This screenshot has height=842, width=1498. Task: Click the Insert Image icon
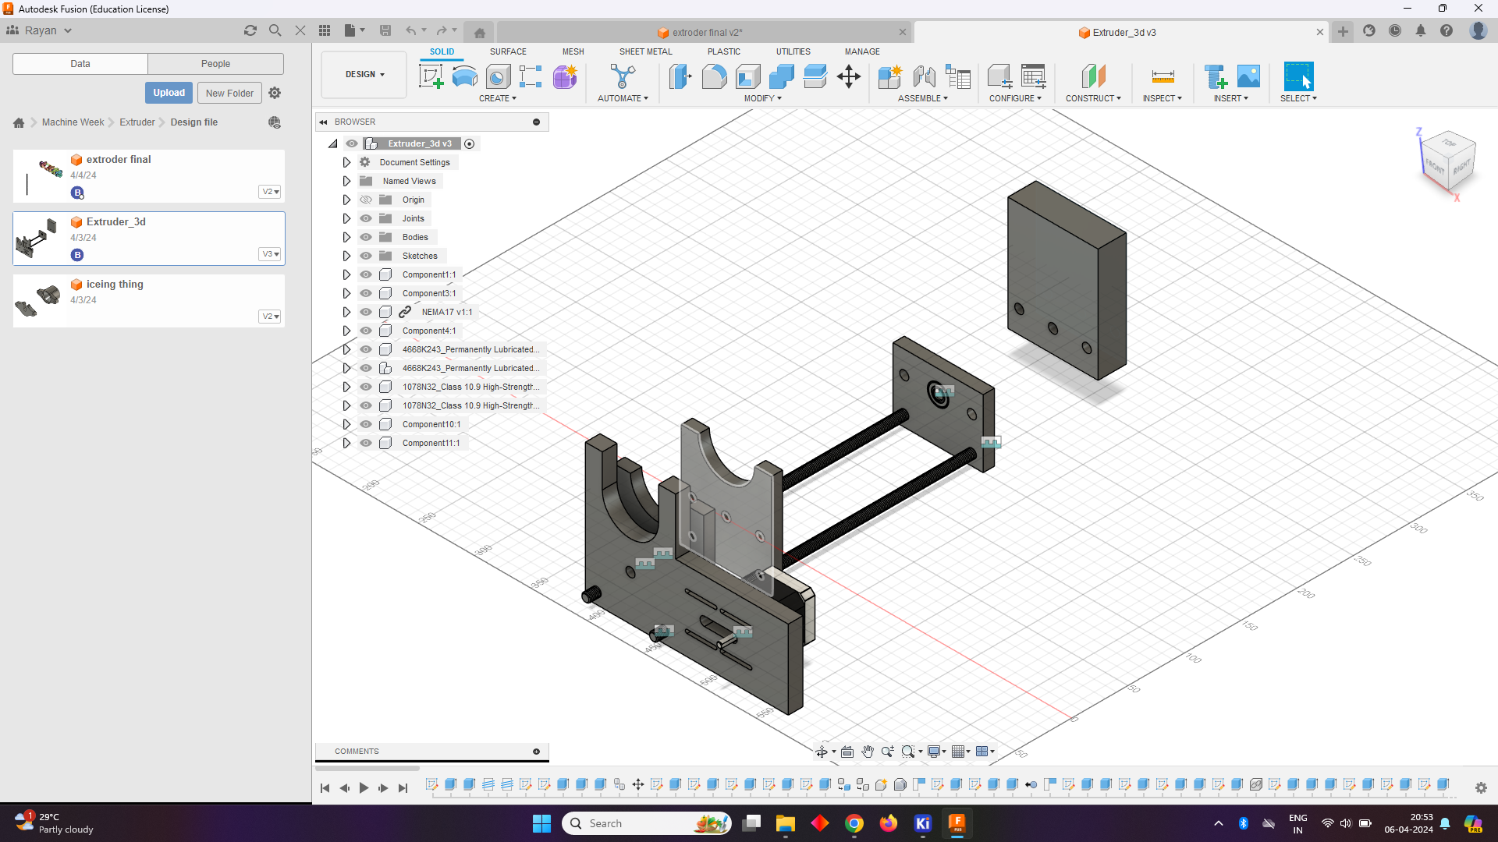coord(1248,76)
